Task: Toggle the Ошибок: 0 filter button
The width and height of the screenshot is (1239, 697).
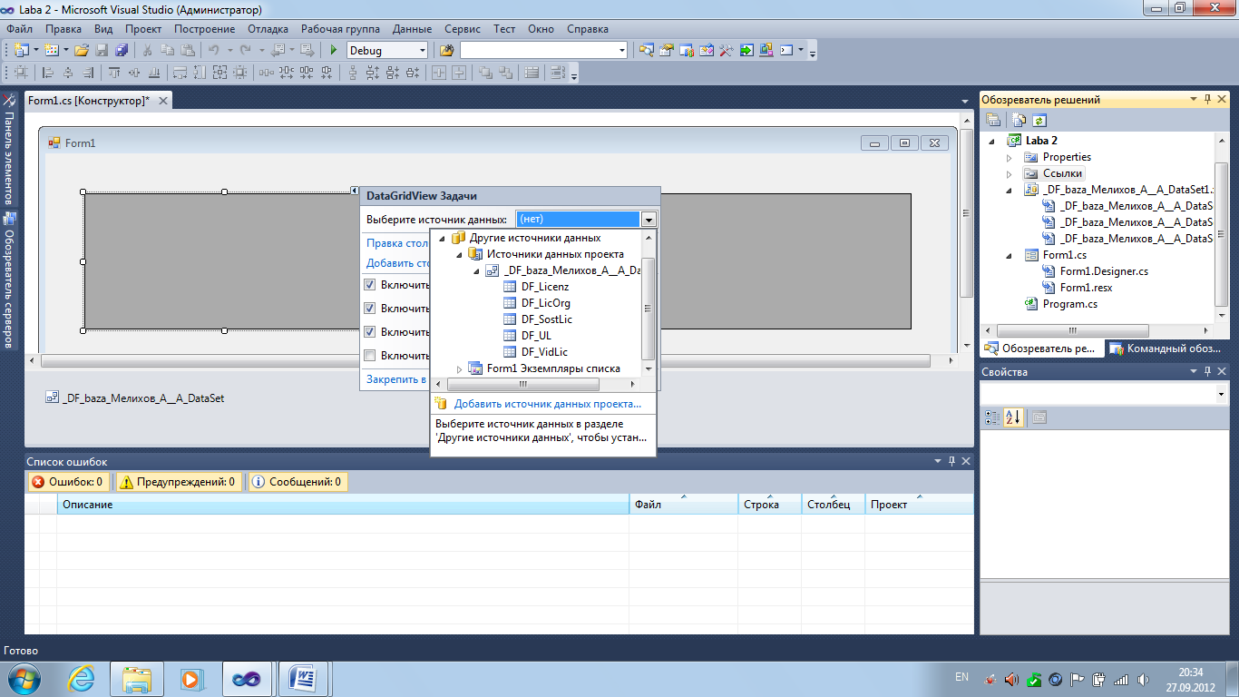Action: coord(69,482)
